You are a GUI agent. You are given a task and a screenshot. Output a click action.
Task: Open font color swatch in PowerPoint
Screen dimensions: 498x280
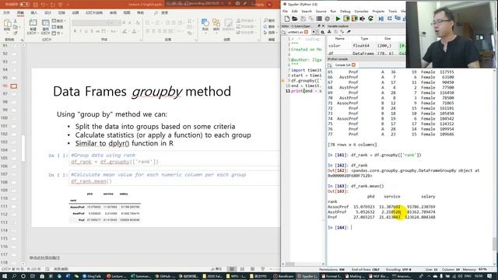click(135, 31)
